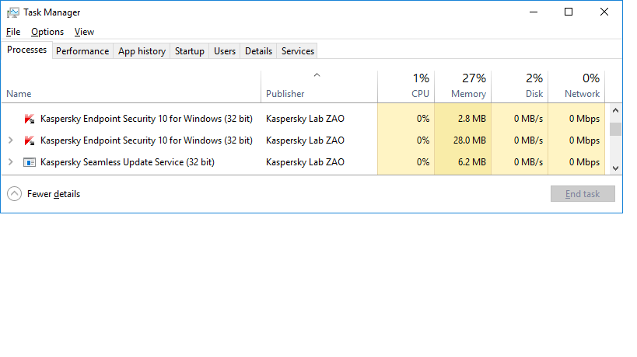
Task: Click the Kaspersky Seamless Update Service icon
Action: pos(30,162)
